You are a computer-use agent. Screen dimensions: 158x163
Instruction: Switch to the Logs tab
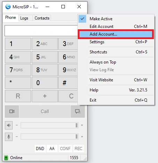24,18
